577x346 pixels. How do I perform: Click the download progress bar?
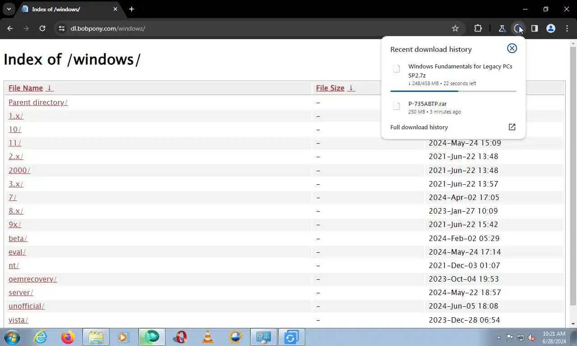point(453,91)
